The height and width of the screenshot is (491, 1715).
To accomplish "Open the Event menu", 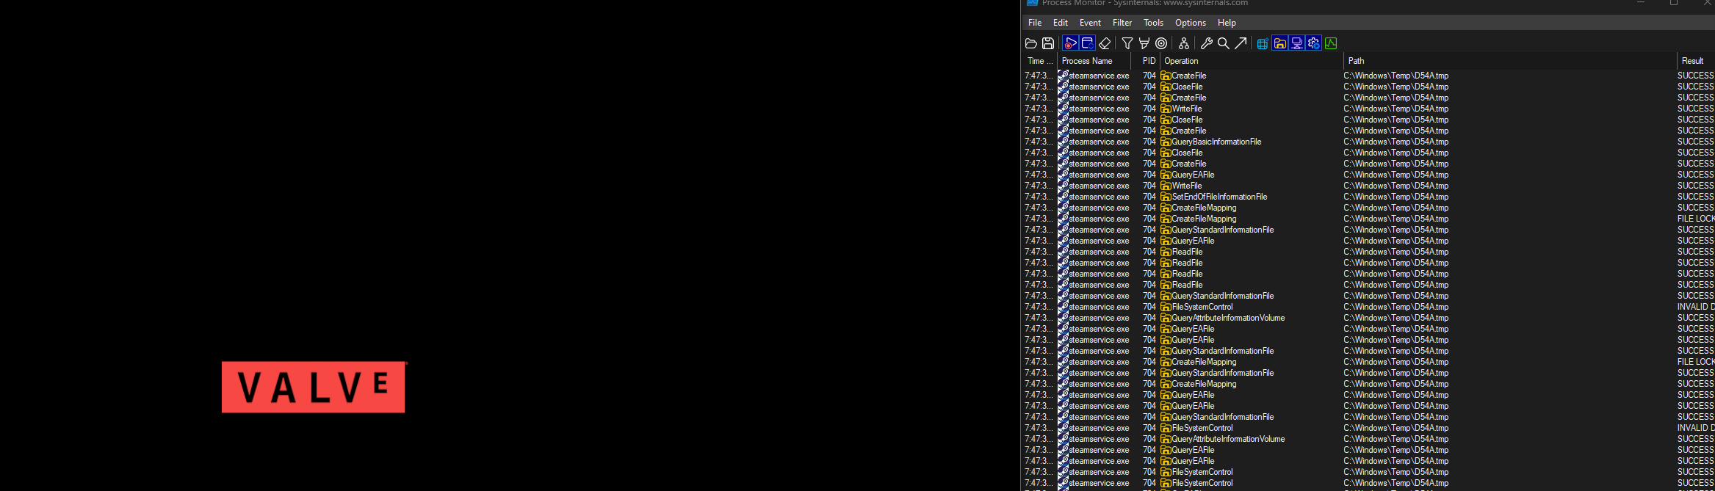I will 1090,23.
